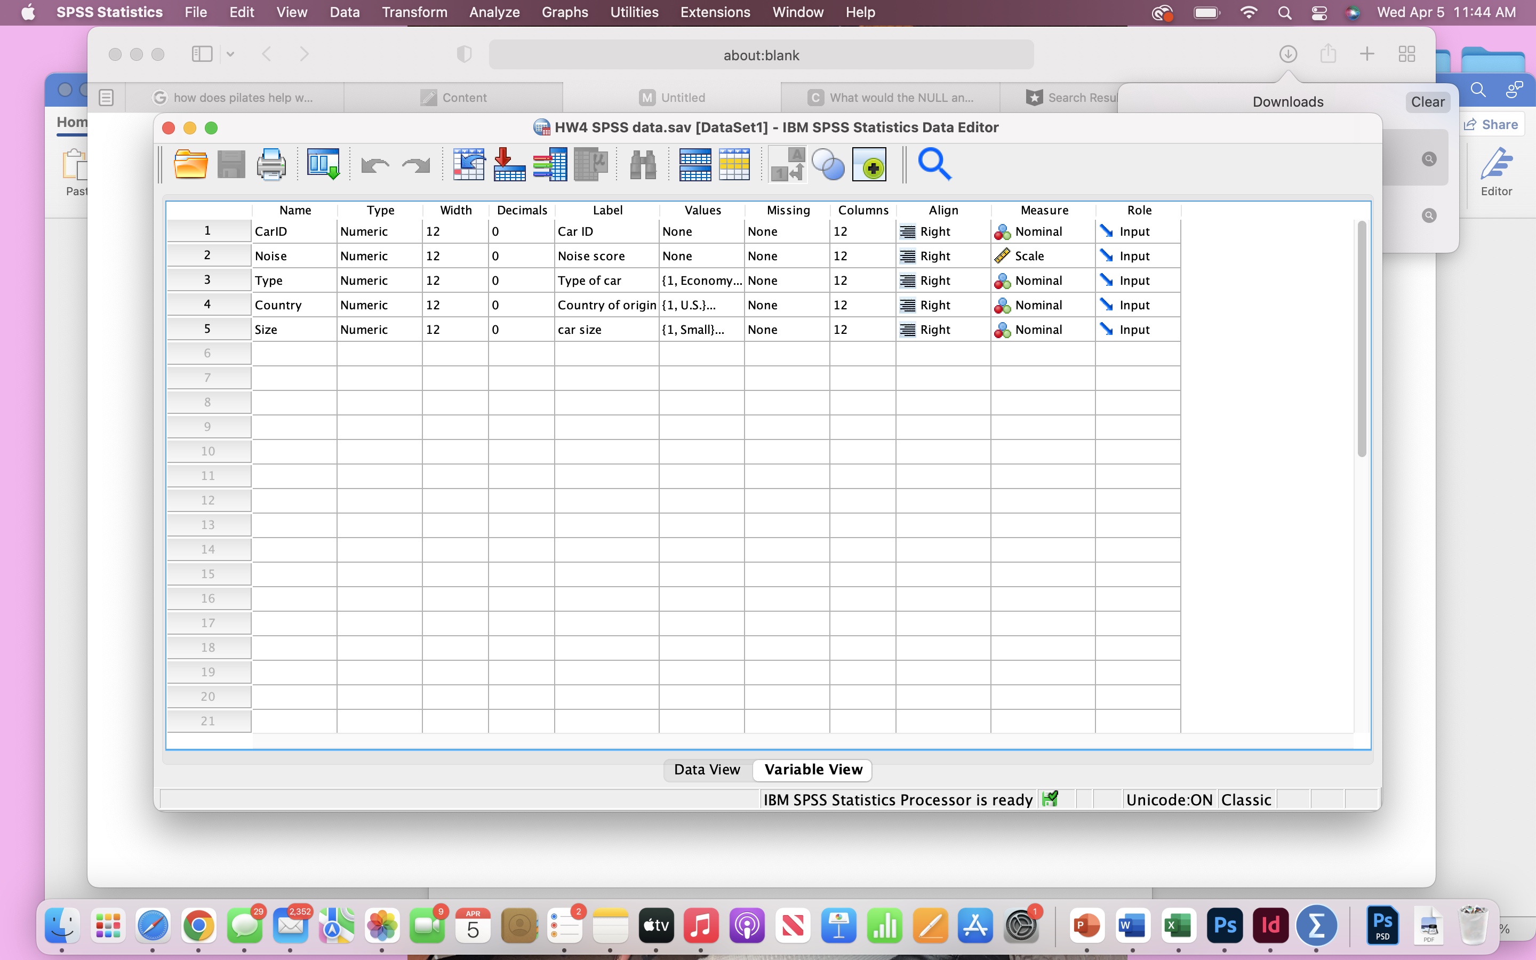Click the Open data document folder icon
This screenshot has width=1536, height=960.
click(x=190, y=165)
